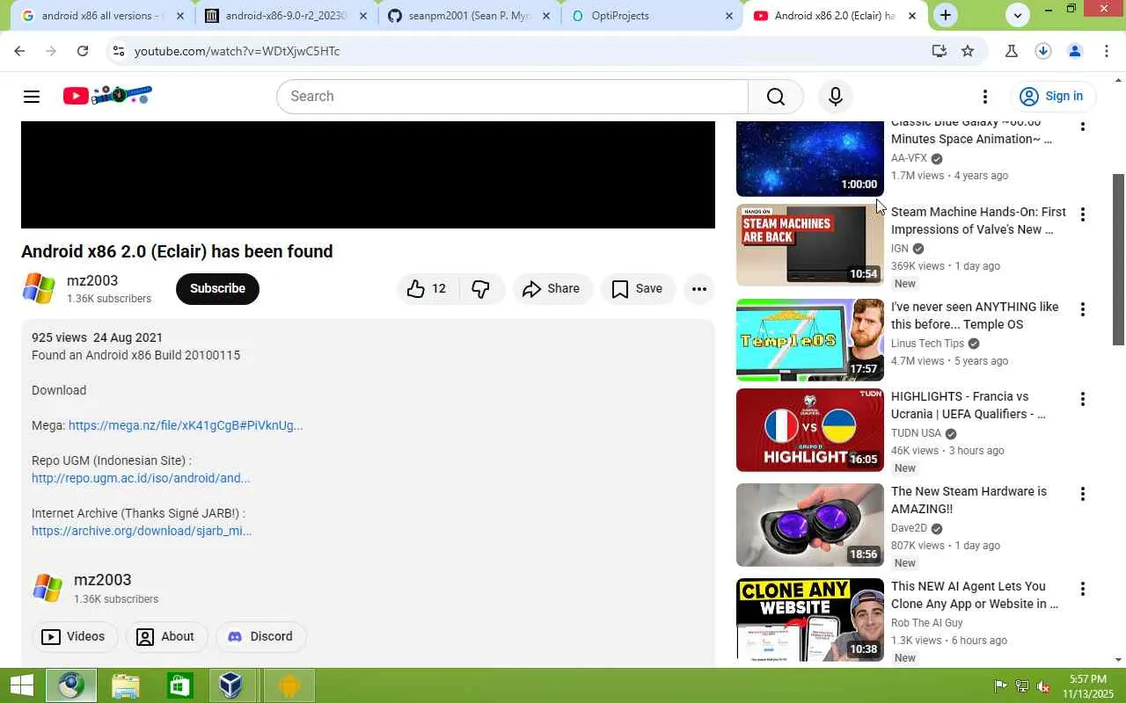Open options for Temple OS video

coord(1083,309)
